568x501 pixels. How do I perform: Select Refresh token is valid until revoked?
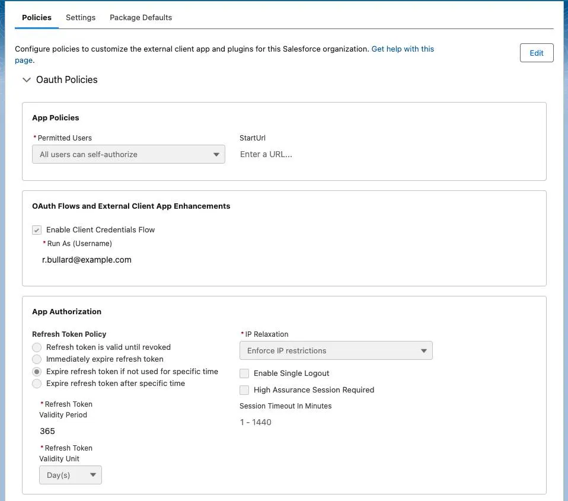point(37,347)
